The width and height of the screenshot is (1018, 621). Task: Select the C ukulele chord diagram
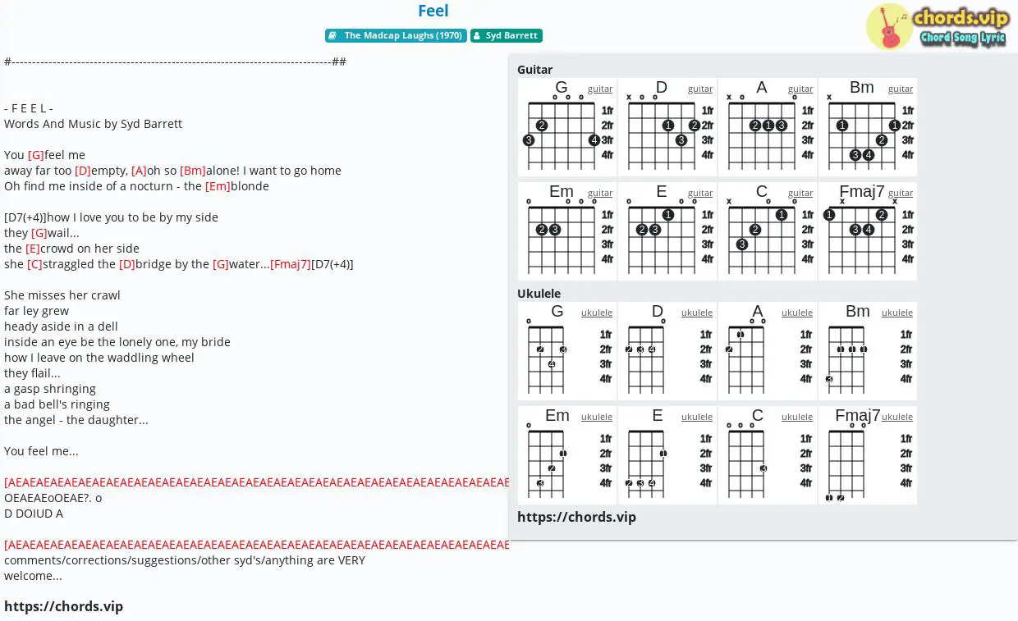point(768,455)
